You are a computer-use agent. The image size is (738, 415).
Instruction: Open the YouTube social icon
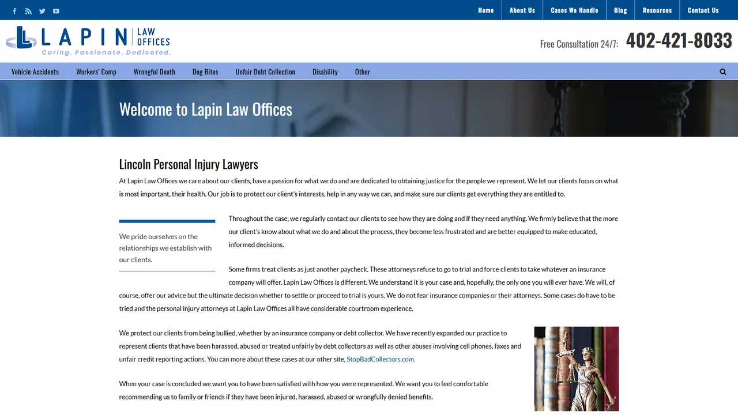coord(56,11)
